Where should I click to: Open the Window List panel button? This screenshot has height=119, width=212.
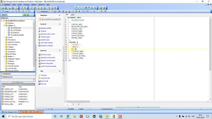tap(18, 77)
